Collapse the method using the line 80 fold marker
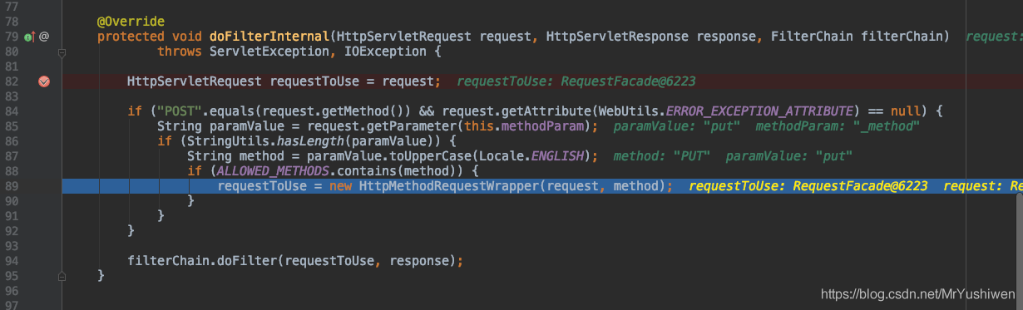Viewport: 1023px width, 310px height. coord(61,52)
